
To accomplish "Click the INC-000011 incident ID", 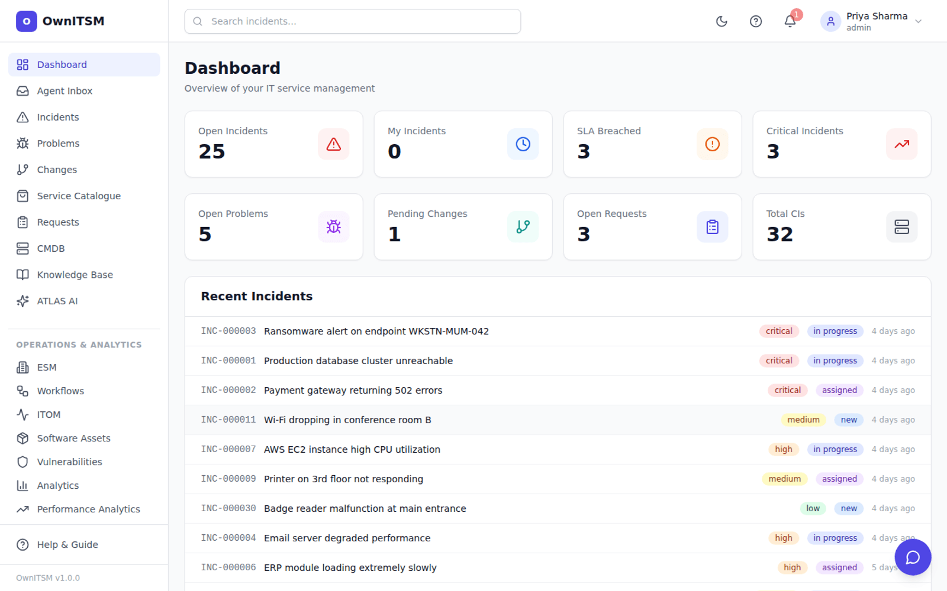I will click(x=228, y=420).
